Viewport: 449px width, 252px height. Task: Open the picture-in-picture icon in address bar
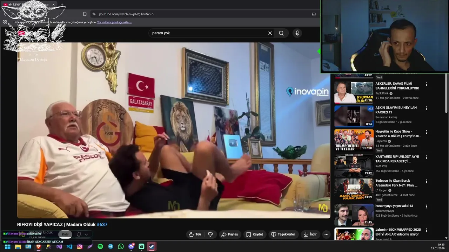click(x=314, y=14)
